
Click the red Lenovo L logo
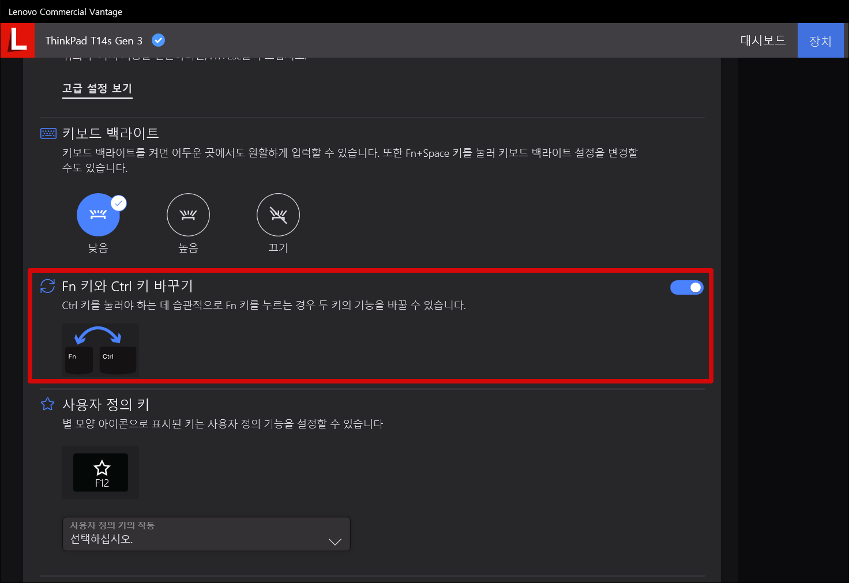[17, 40]
